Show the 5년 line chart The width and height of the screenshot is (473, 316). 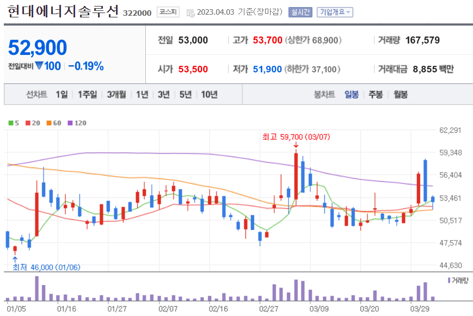[186, 95]
